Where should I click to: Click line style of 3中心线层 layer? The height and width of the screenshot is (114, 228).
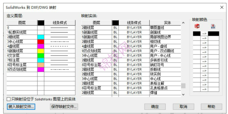[x=60, y=42]
